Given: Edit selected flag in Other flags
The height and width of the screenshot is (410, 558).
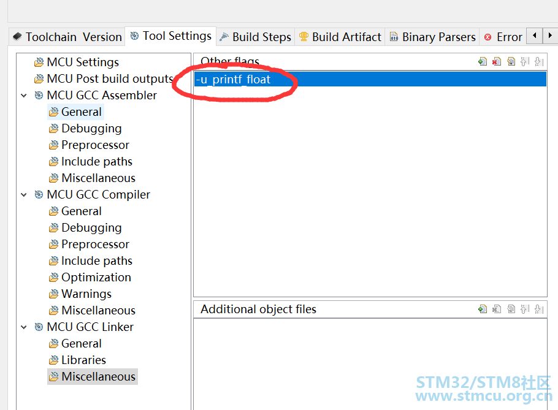Looking at the screenshot, I should 511,61.
